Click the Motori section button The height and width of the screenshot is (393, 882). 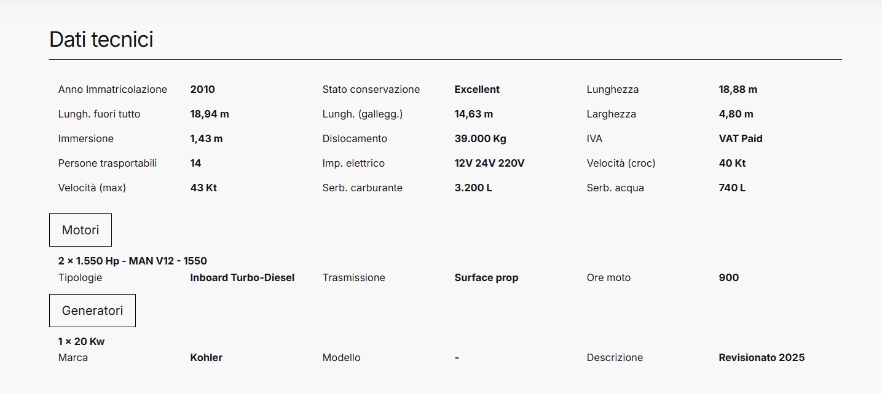[x=81, y=230]
